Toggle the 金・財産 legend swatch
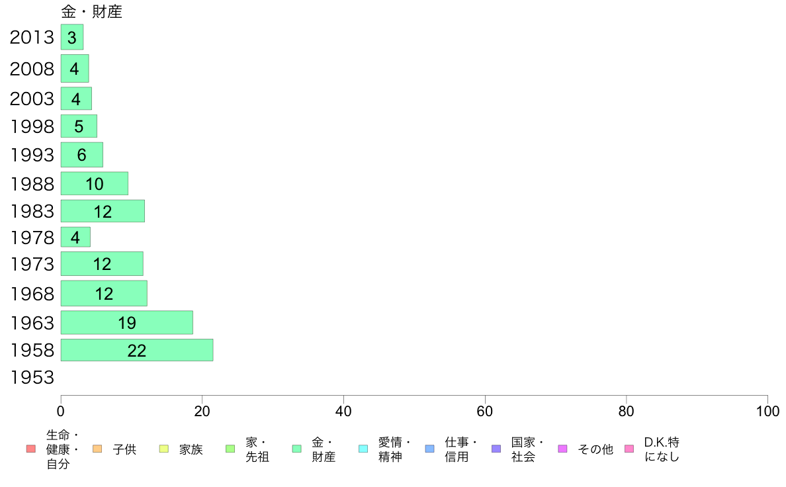Screen dimensions: 786x487 point(297,449)
